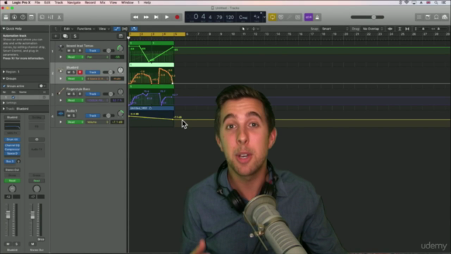The height and width of the screenshot is (254, 451).
Task: Toggle the global Solo S button in track header
Action: pos(75,36)
